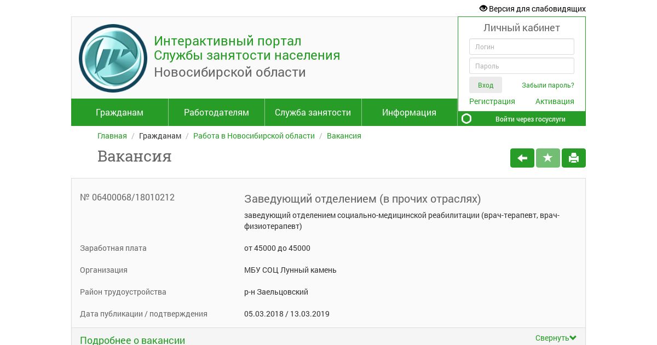Click the eye icon for visually impaired version

(483, 9)
